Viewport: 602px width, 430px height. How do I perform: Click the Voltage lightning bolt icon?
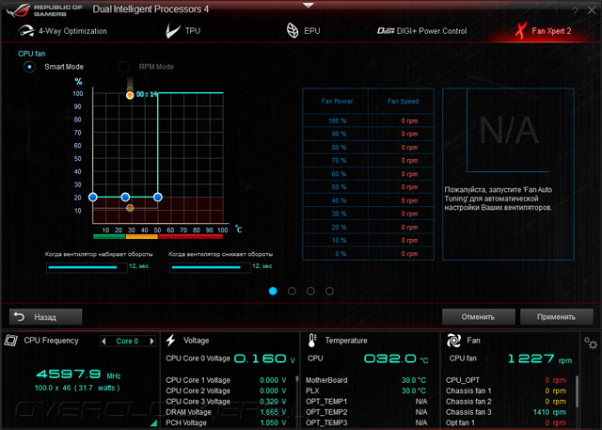pos(170,341)
